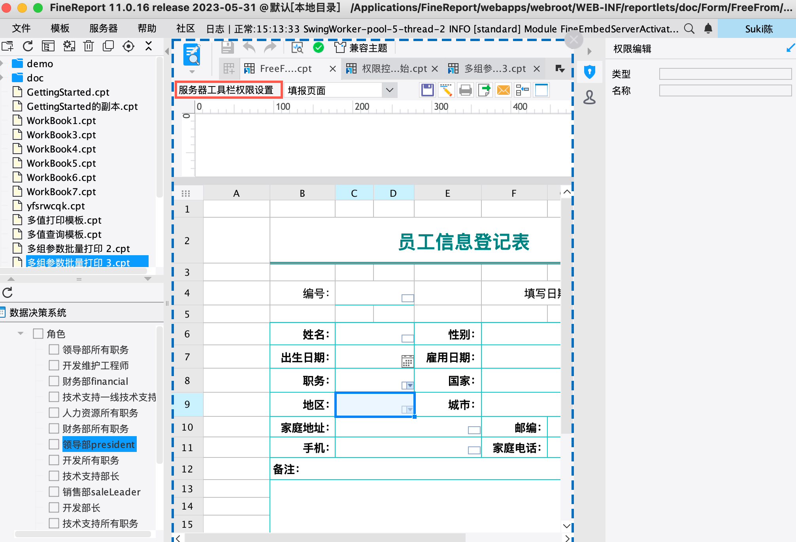Switch to the 权限控...始.cpt tab
The image size is (796, 542).
click(394, 69)
